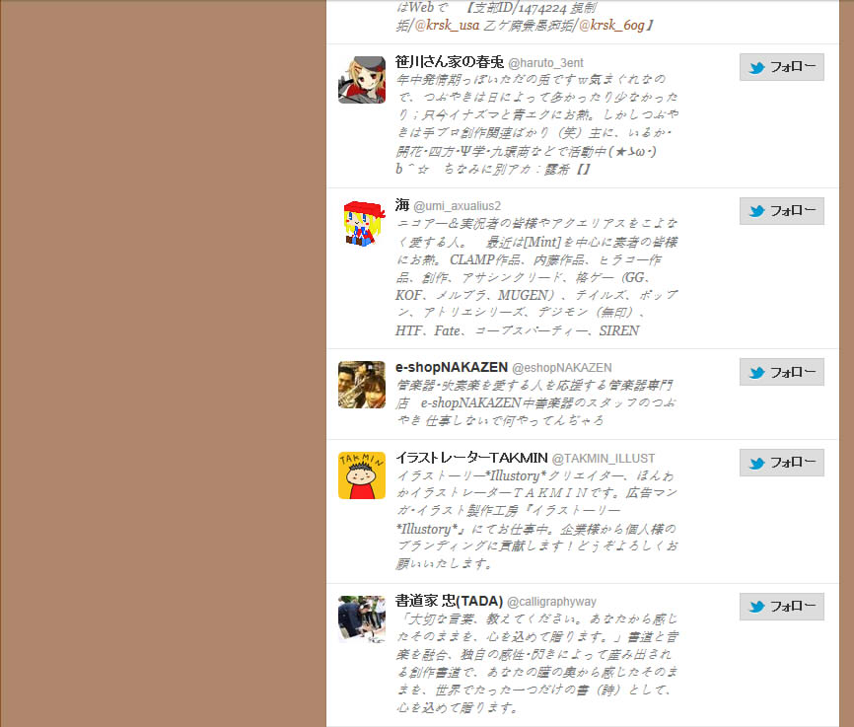Open the e-shopNAKAZEN profile photo

pos(362,385)
